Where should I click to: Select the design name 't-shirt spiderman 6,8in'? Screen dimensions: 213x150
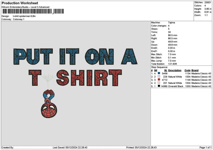point(24,16)
